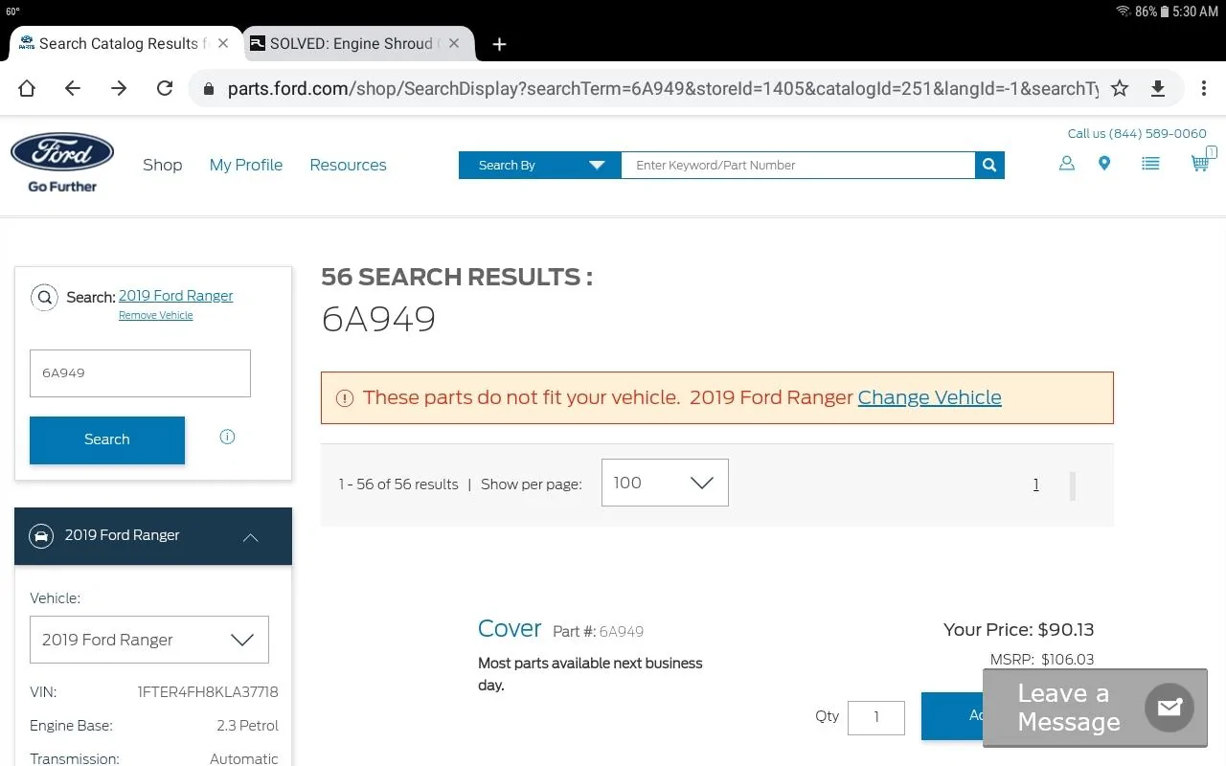Open the 2019 Ford Ranger search link

coord(175,296)
